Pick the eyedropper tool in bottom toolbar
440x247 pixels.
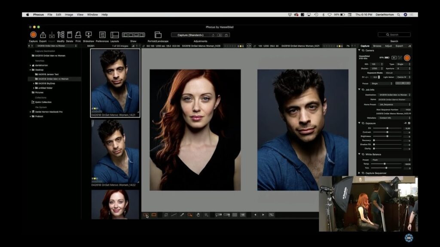click(182, 215)
